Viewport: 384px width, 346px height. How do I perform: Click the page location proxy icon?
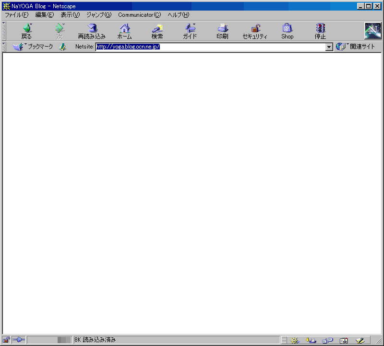coord(63,47)
